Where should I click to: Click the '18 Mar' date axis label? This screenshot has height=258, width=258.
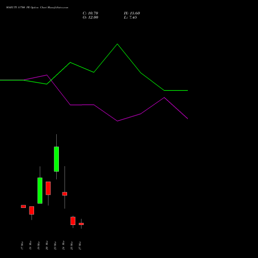[30, 245]
